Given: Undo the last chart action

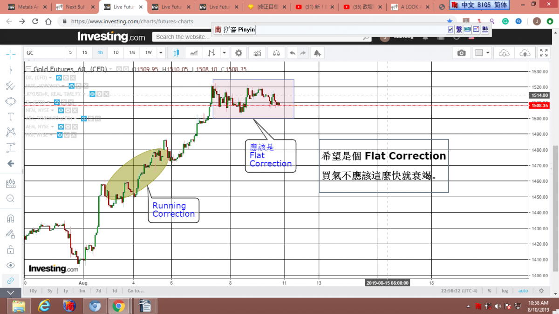Looking at the screenshot, I should click(x=293, y=53).
